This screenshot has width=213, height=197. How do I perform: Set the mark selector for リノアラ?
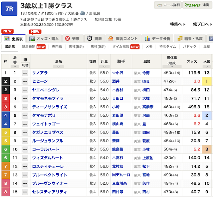tap(25, 73)
